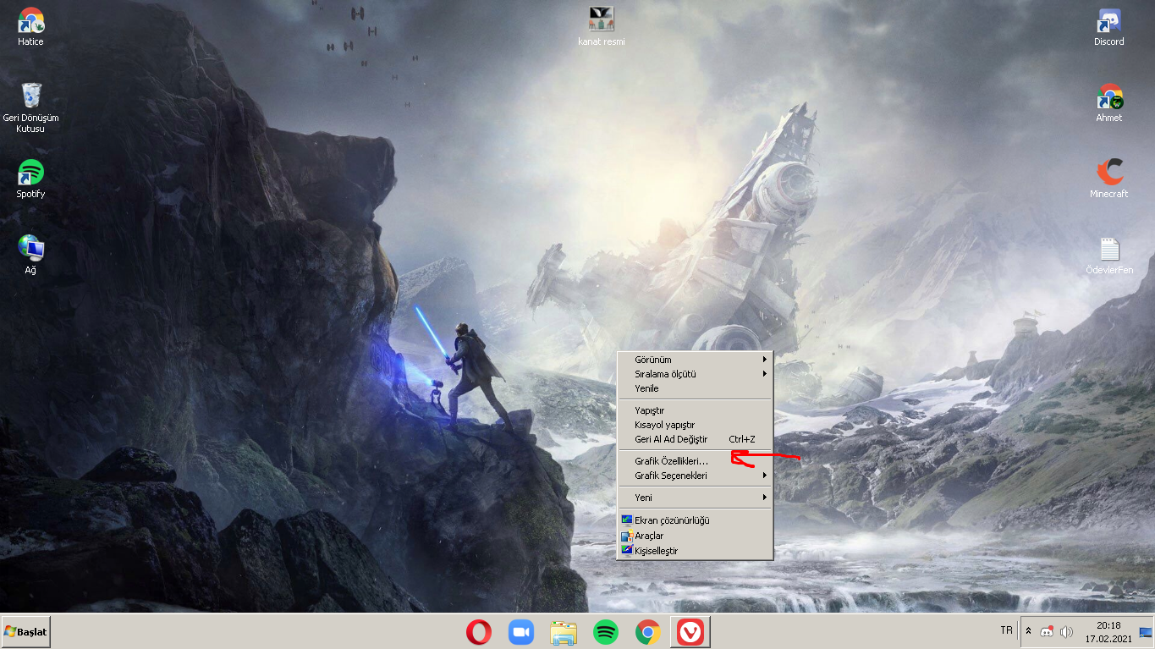Viewport: 1155px width, 649px height.
Task: Select the ÖdevlerFen text document
Action: point(1109,255)
